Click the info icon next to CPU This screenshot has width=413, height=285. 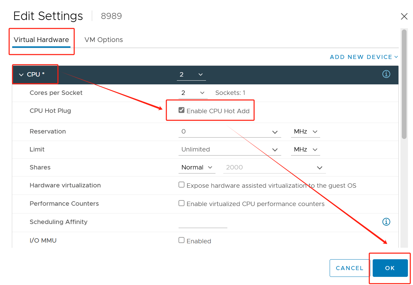tap(386, 74)
